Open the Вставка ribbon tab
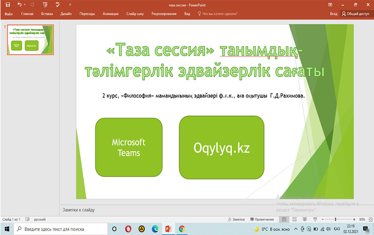Viewport: 374px width, 235px height. pos(47,14)
